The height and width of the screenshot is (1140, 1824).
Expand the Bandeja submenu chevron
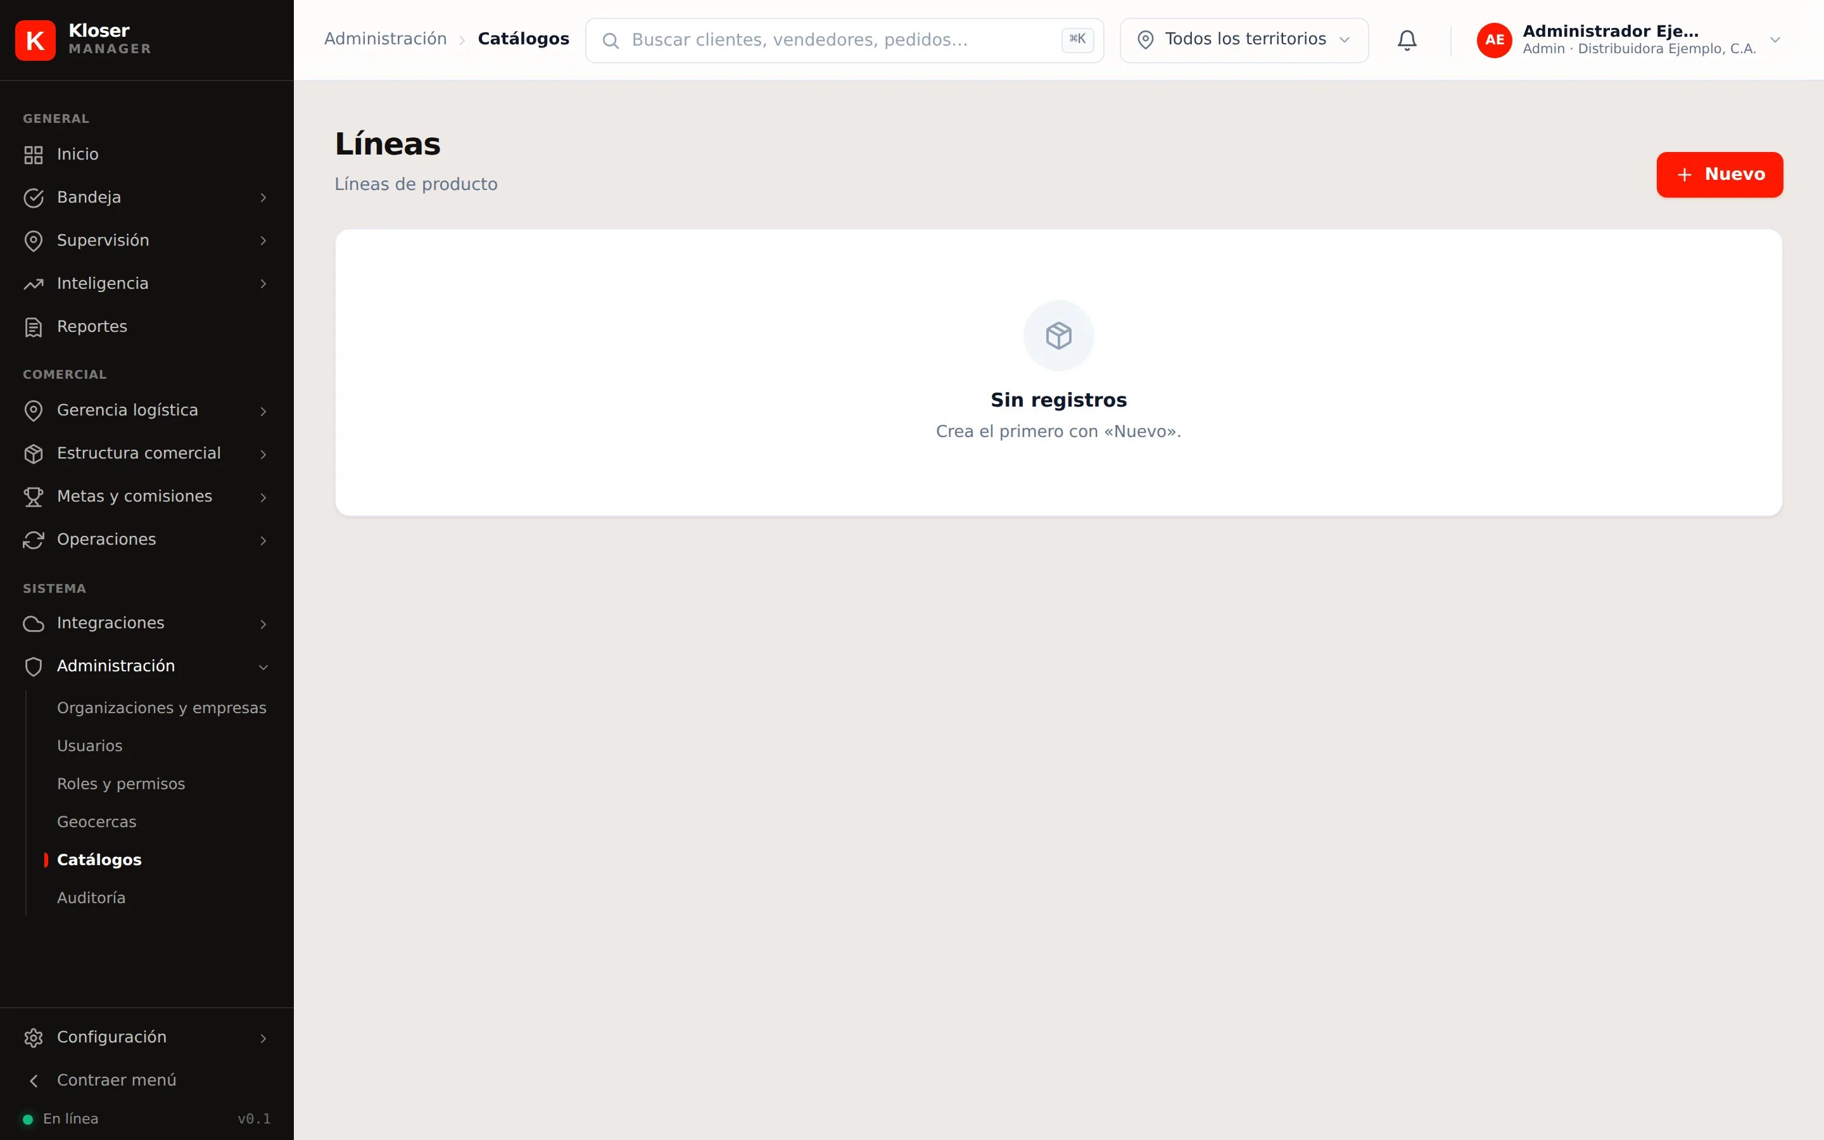263,198
